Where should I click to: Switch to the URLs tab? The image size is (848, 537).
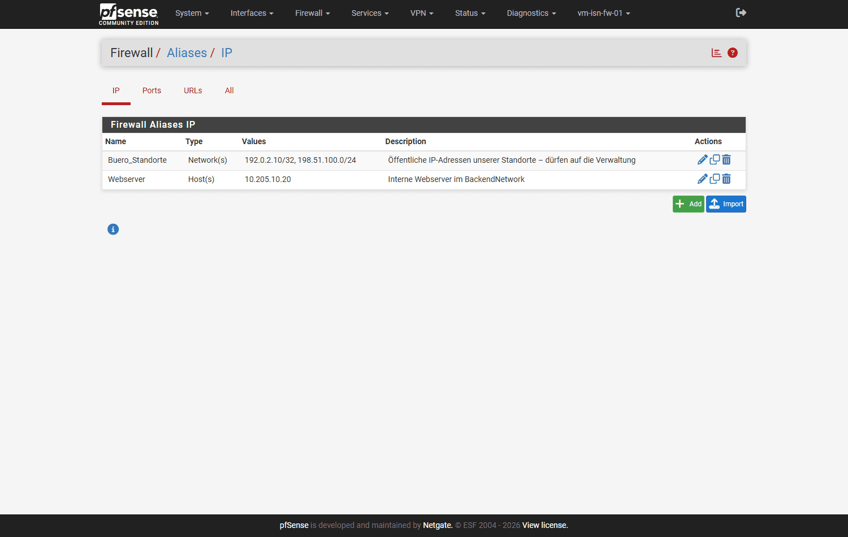click(x=193, y=90)
